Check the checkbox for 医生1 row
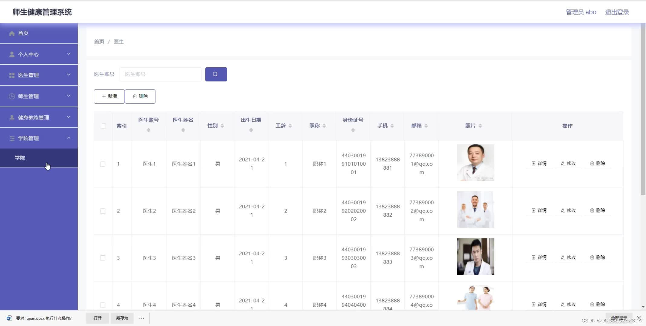646x326 pixels. coord(103,164)
